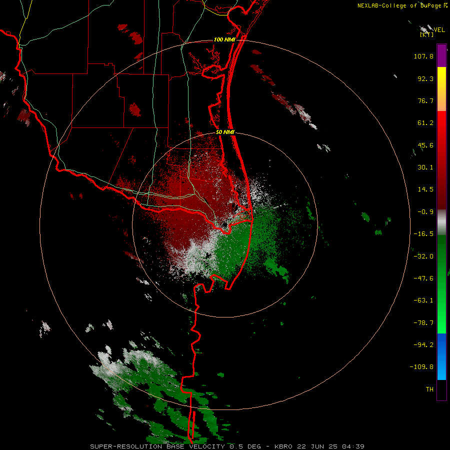Screen dimensions: 450x450
Task: Select the -63.1 legend value
Action: 423,300
